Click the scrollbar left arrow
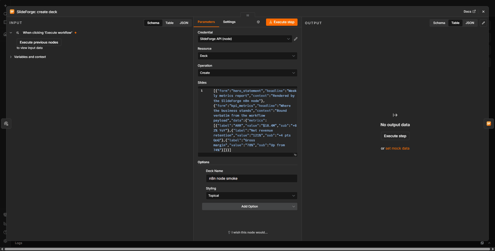This screenshot has height=251, width=495. click(x=2, y=249)
